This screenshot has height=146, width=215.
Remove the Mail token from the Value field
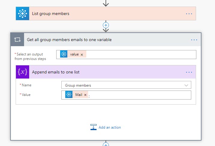click(x=85, y=95)
